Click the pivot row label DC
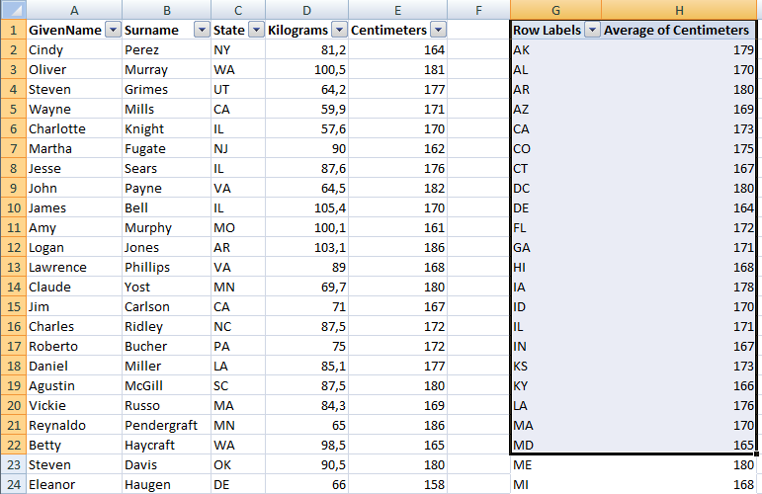The image size is (762, 494). click(x=556, y=188)
